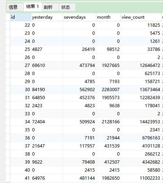Click the month cell 412507
The height and width of the screenshot is (183, 163).
click(108, 162)
